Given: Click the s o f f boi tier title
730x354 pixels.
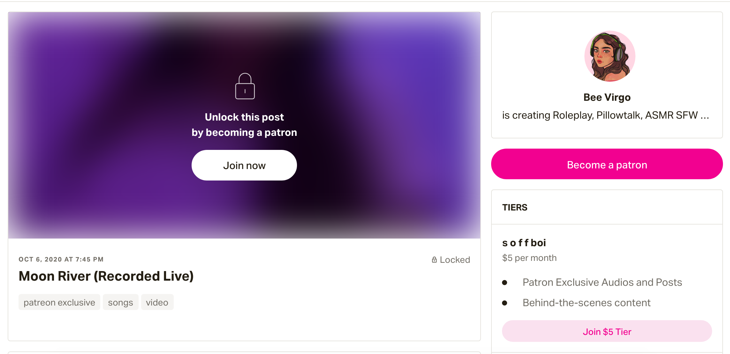Looking at the screenshot, I should 524,243.
